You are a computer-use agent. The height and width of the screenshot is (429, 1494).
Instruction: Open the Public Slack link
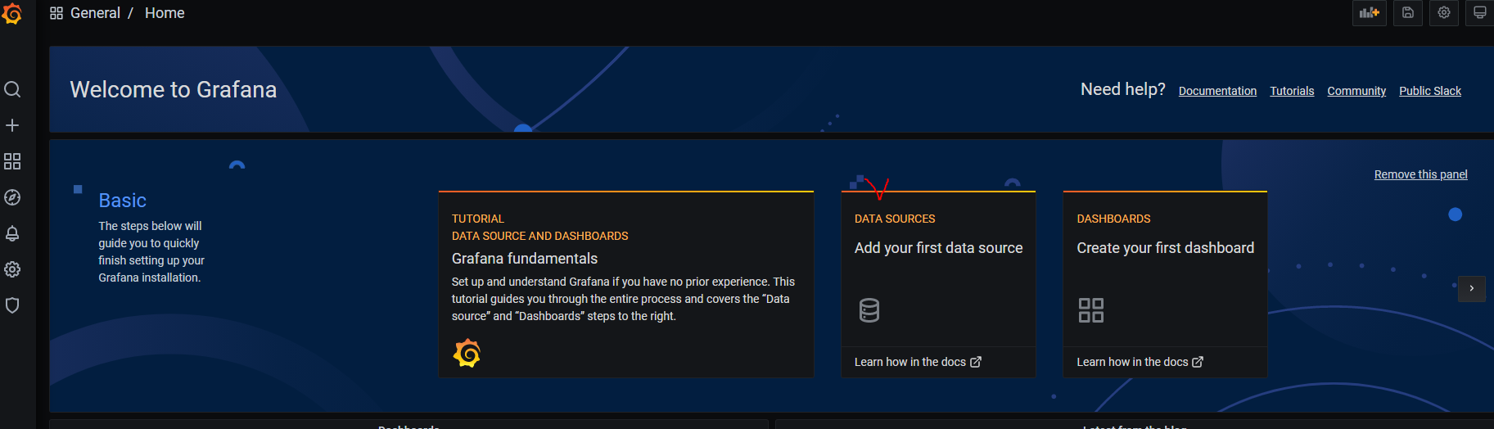pos(1430,91)
